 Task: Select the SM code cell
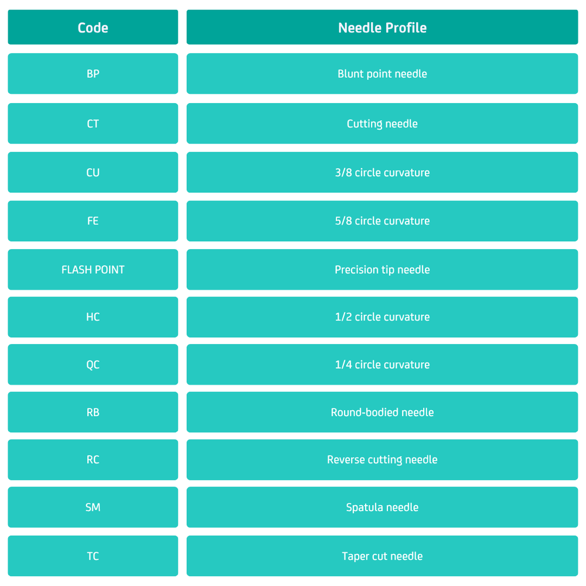click(93, 507)
